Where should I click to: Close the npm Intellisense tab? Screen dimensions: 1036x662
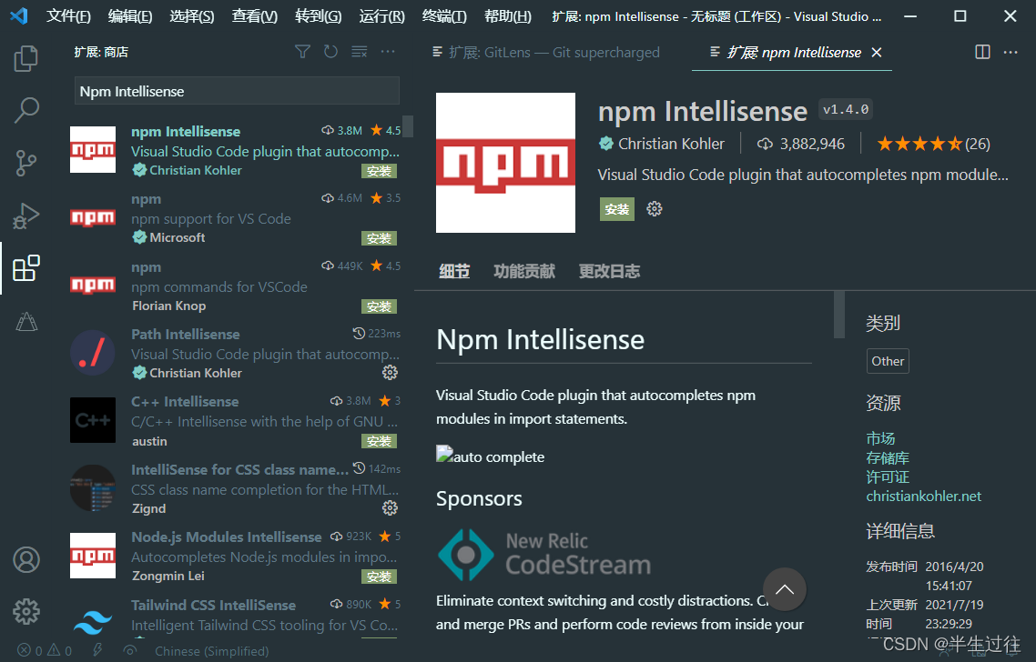(x=876, y=52)
